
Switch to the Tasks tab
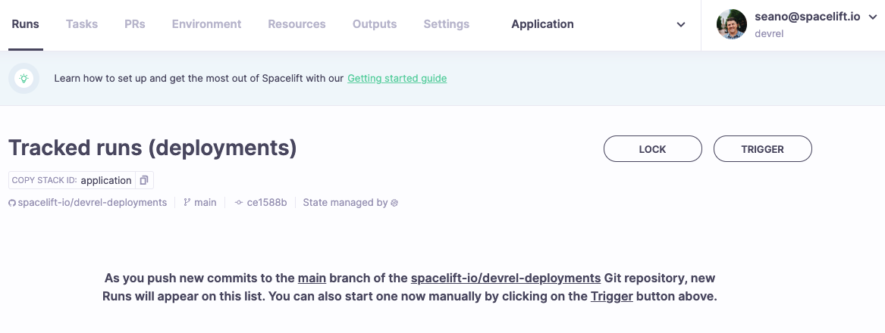(82, 24)
